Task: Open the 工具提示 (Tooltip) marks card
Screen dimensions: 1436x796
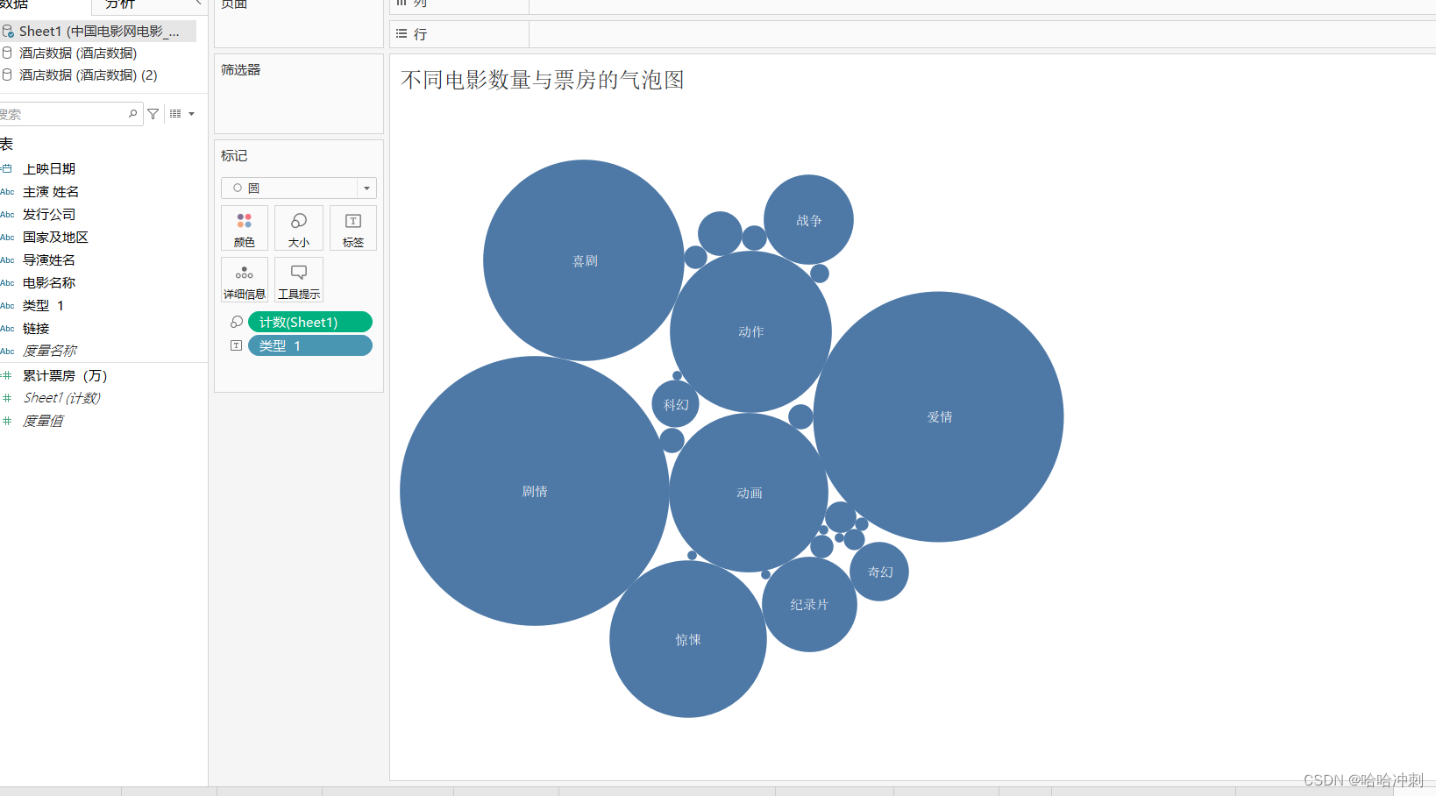Action: (x=299, y=280)
